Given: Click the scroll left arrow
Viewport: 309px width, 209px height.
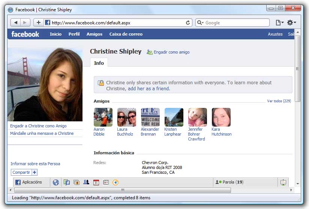Looking at the screenshot, I should point(10,190).
